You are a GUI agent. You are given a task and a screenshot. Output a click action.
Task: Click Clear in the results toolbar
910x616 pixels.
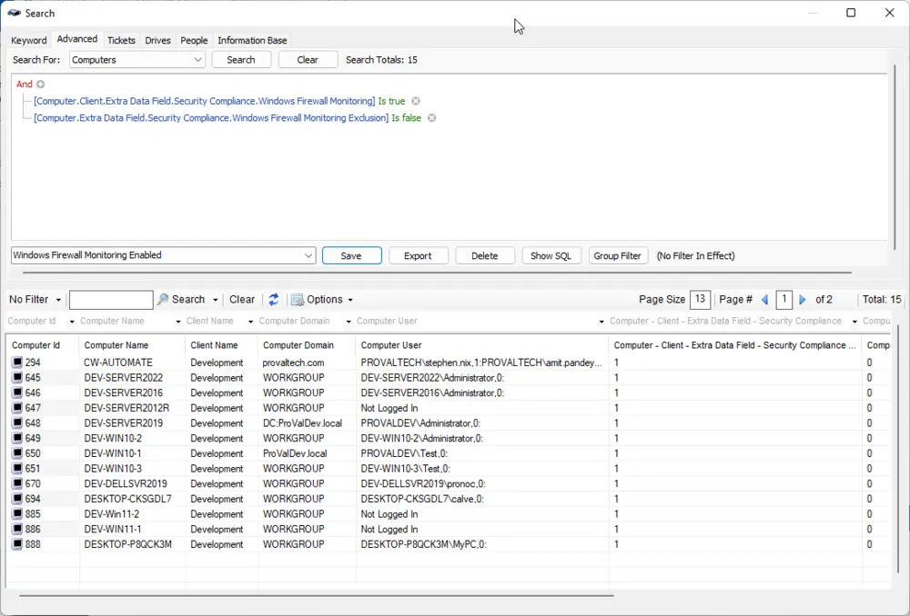click(x=242, y=300)
